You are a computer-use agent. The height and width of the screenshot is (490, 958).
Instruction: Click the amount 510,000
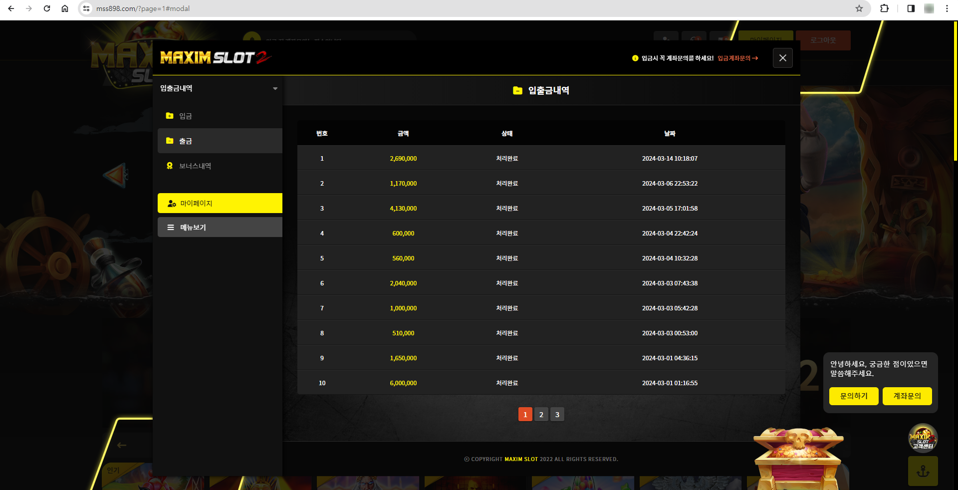point(403,333)
